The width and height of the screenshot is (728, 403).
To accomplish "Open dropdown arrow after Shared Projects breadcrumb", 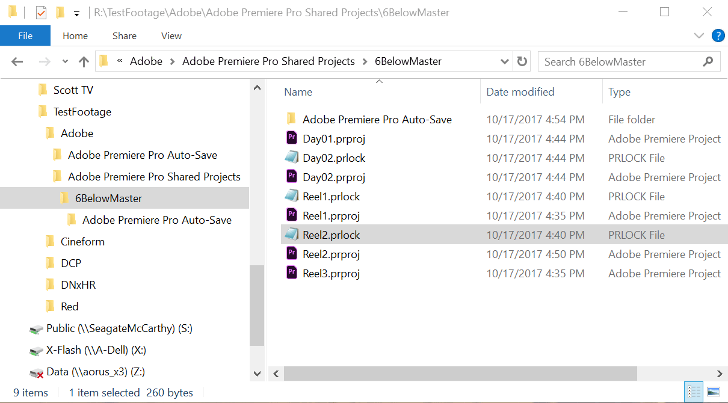I will click(365, 61).
